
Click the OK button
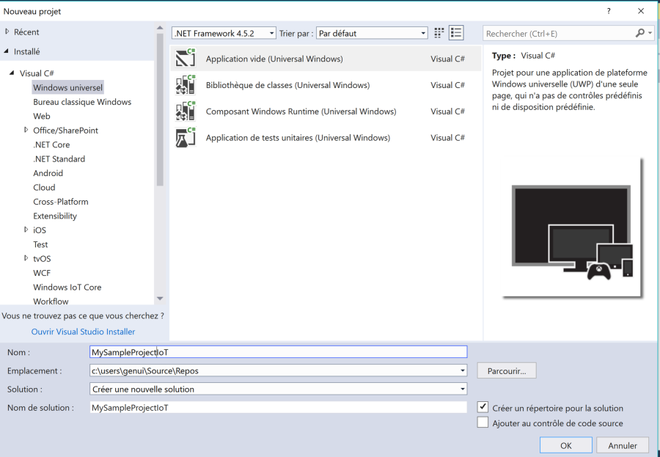[565, 445]
